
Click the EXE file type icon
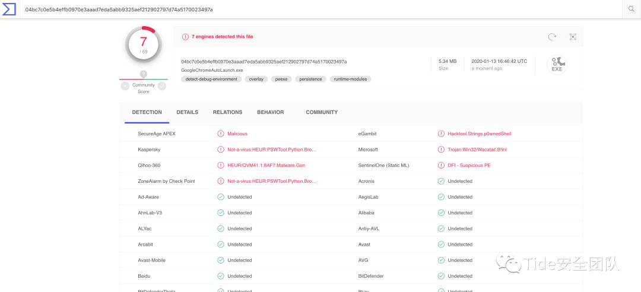[557, 65]
